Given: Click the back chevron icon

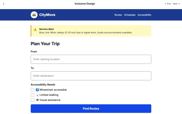Looking at the screenshot, I should [x=4, y=4].
